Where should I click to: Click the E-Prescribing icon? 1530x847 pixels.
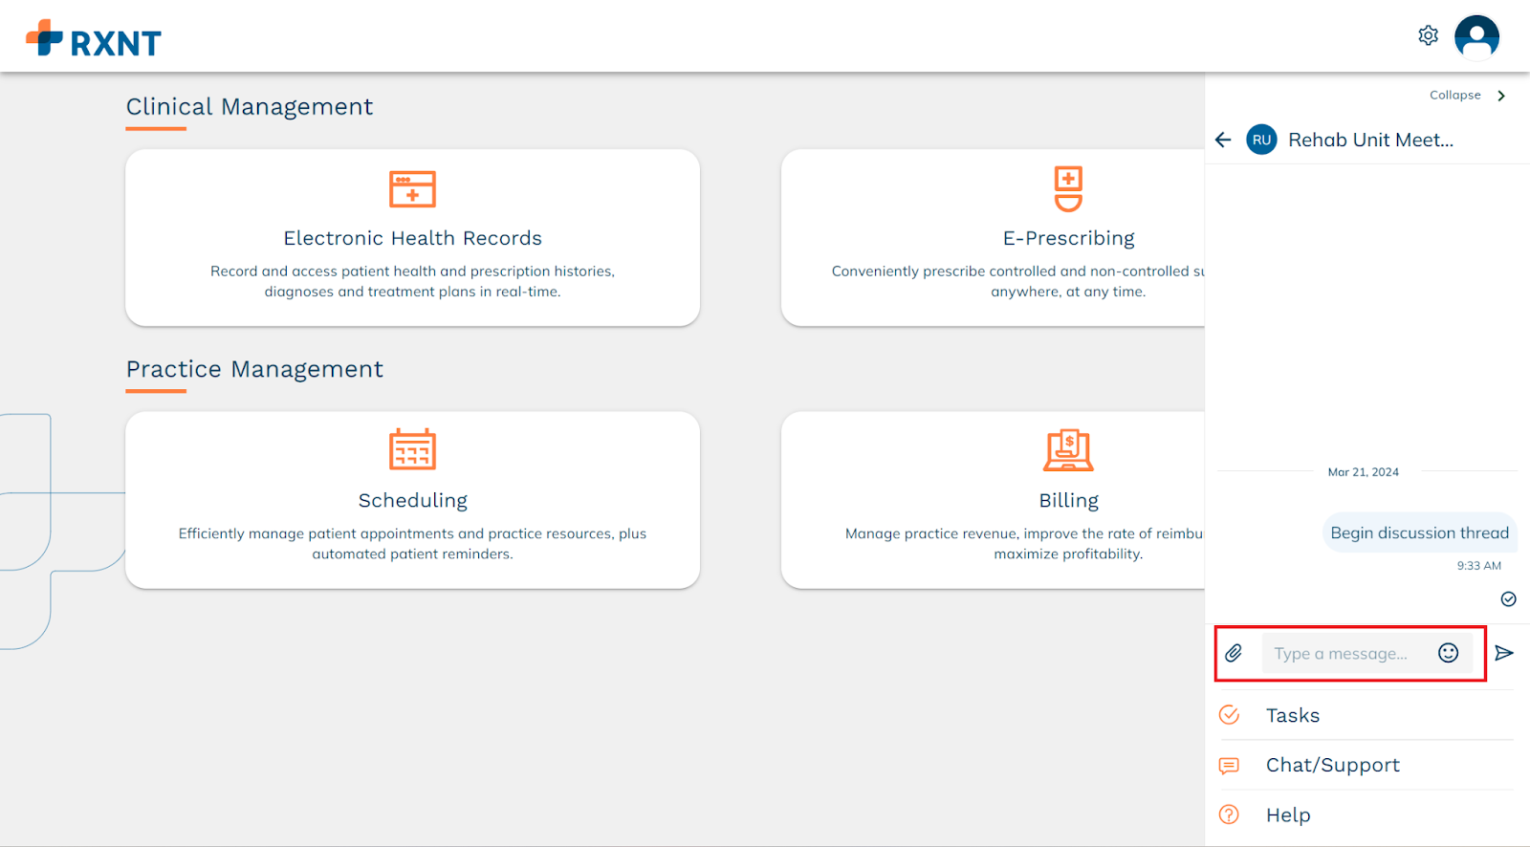tap(1068, 188)
